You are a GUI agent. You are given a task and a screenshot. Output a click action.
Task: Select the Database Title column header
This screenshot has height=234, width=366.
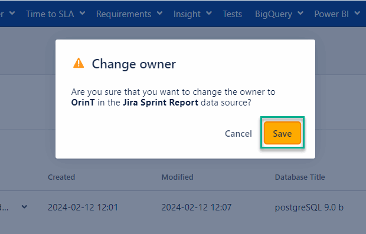(300, 177)
